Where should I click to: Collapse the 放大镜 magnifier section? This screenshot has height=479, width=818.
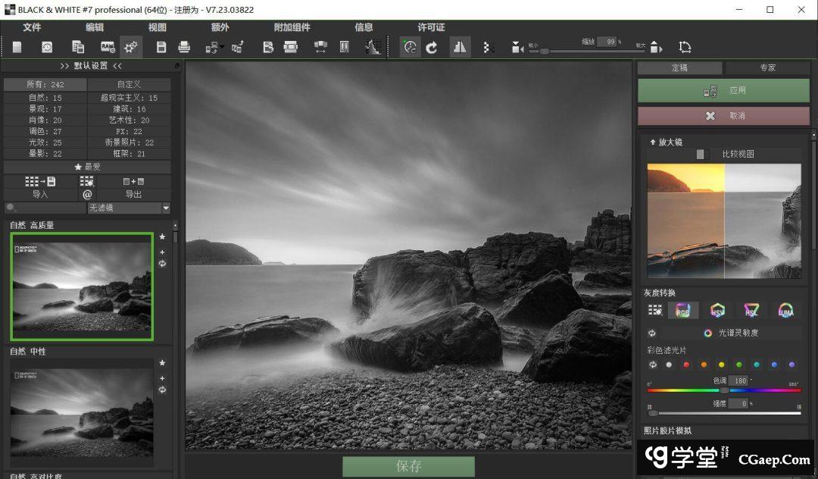coord(652,142)
